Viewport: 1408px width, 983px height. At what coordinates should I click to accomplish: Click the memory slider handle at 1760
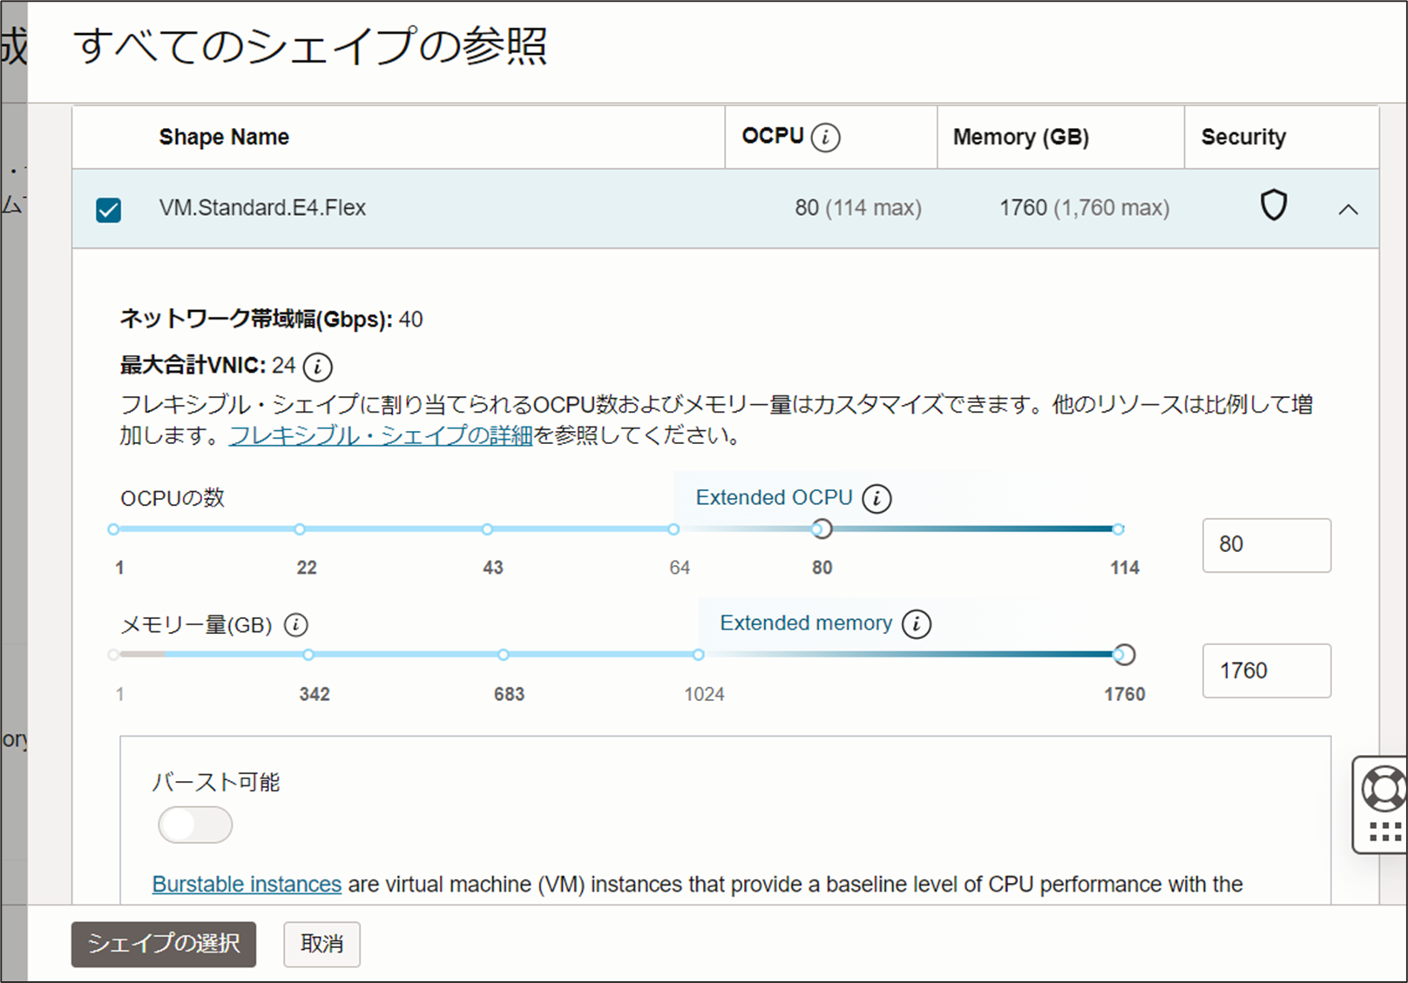point(1124,655)
